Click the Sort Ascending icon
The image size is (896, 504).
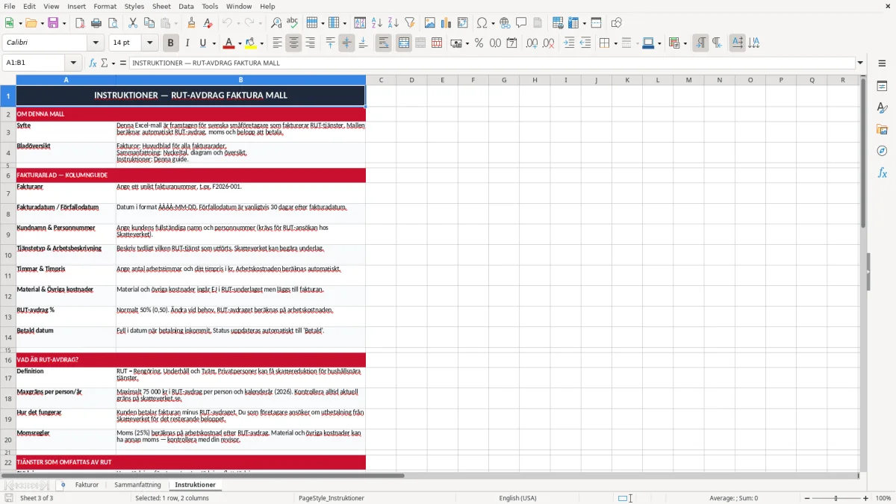click(377, 23)
